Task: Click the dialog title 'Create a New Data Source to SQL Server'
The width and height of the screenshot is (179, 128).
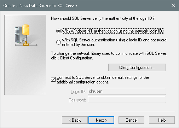Action: coord(40,6)
